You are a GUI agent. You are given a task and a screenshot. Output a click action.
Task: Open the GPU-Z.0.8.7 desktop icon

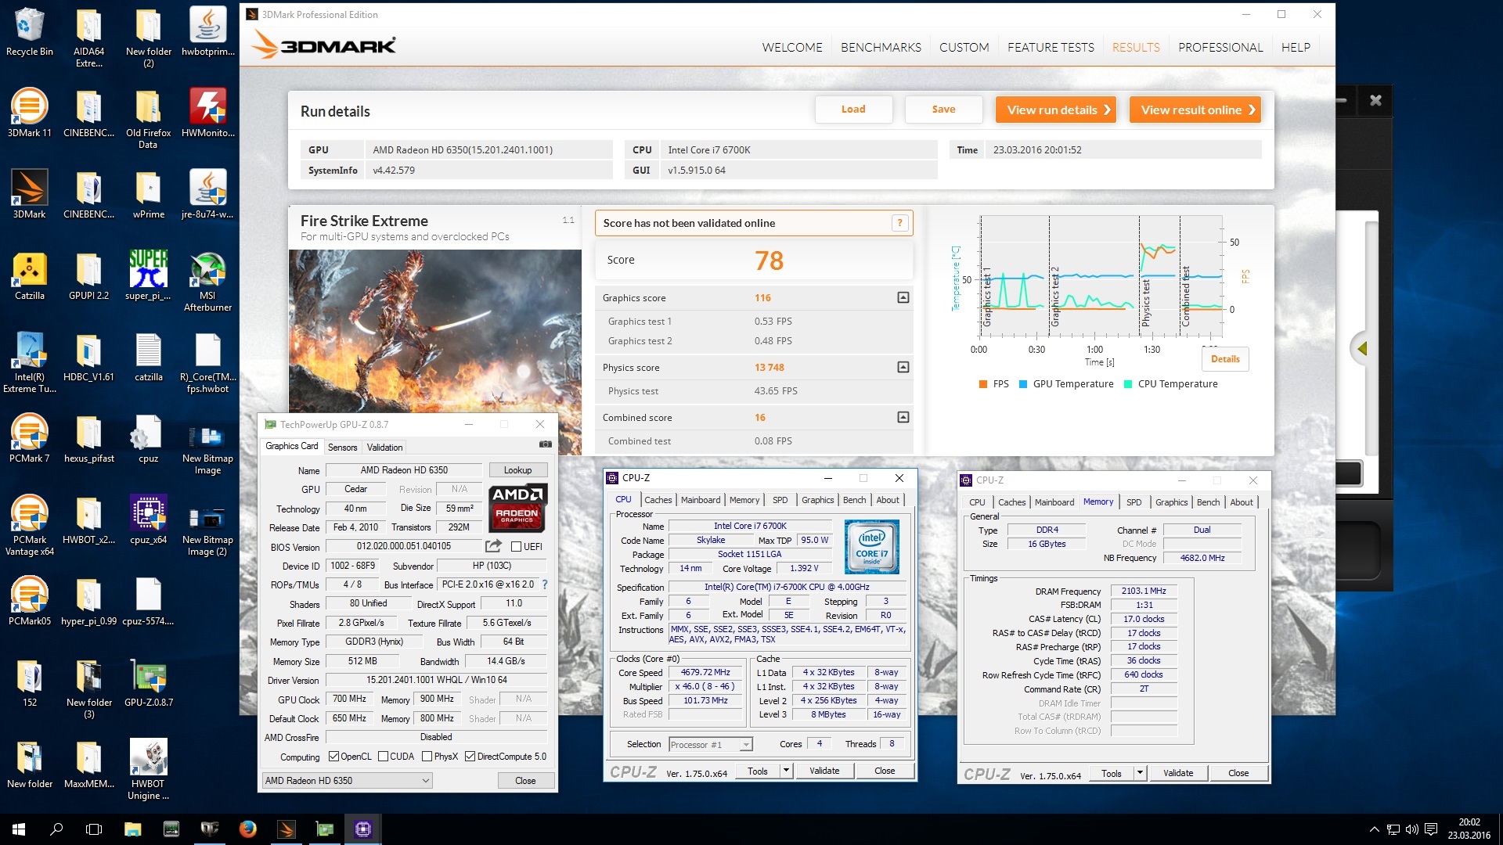pyautogui.click(x=148, y=683)
